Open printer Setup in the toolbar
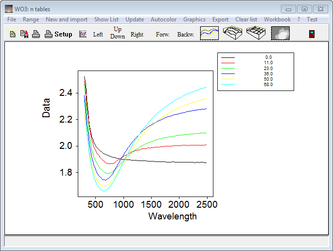Screen dimensions: 333x251 [x=58, y=34]
